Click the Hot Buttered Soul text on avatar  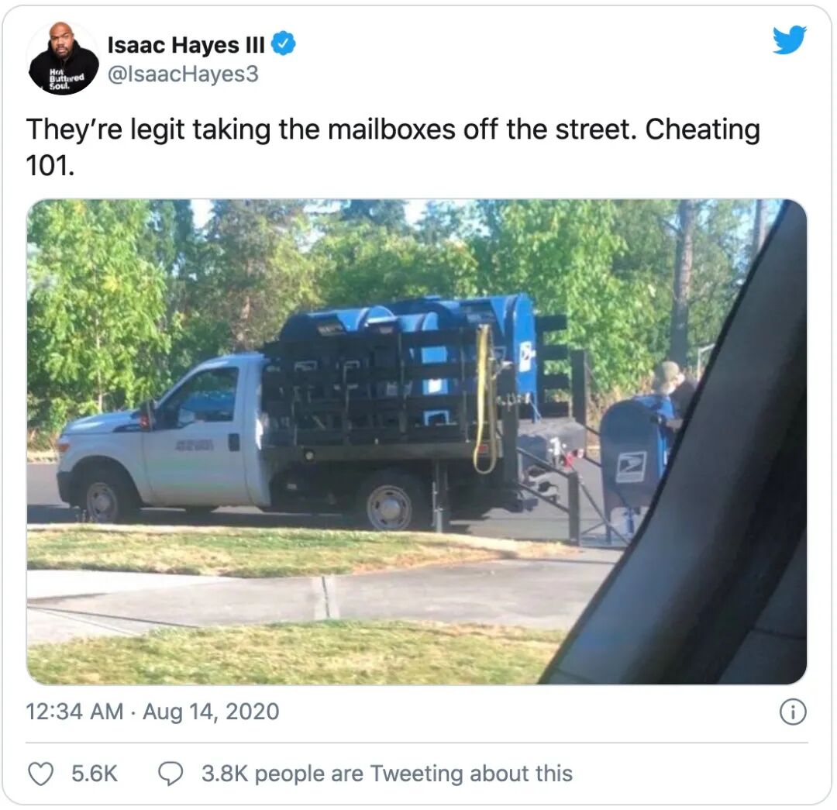click(x=66, y=81)
